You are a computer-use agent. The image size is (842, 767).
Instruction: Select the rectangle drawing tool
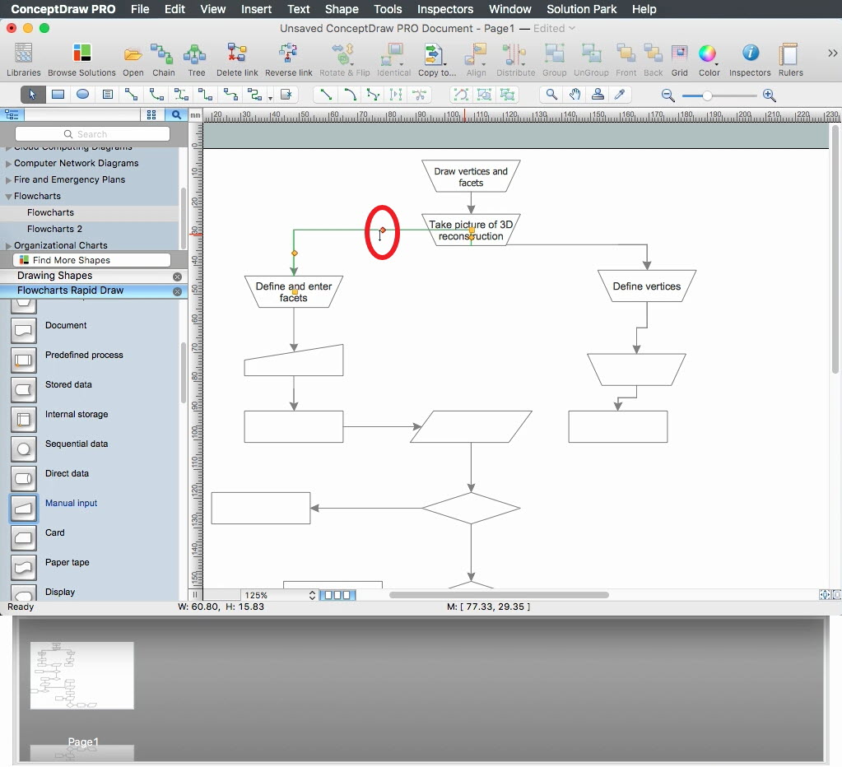58,95
